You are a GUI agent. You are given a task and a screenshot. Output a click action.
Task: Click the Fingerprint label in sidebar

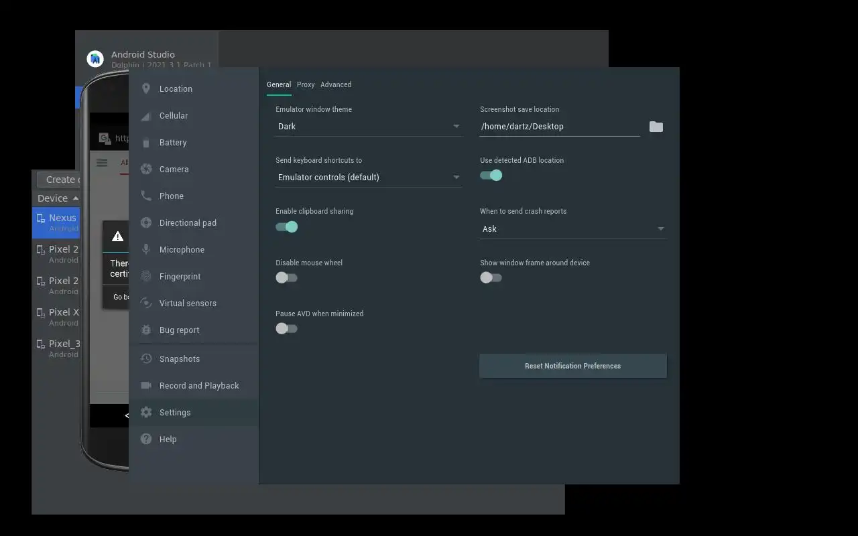click(x=180, y=277)
